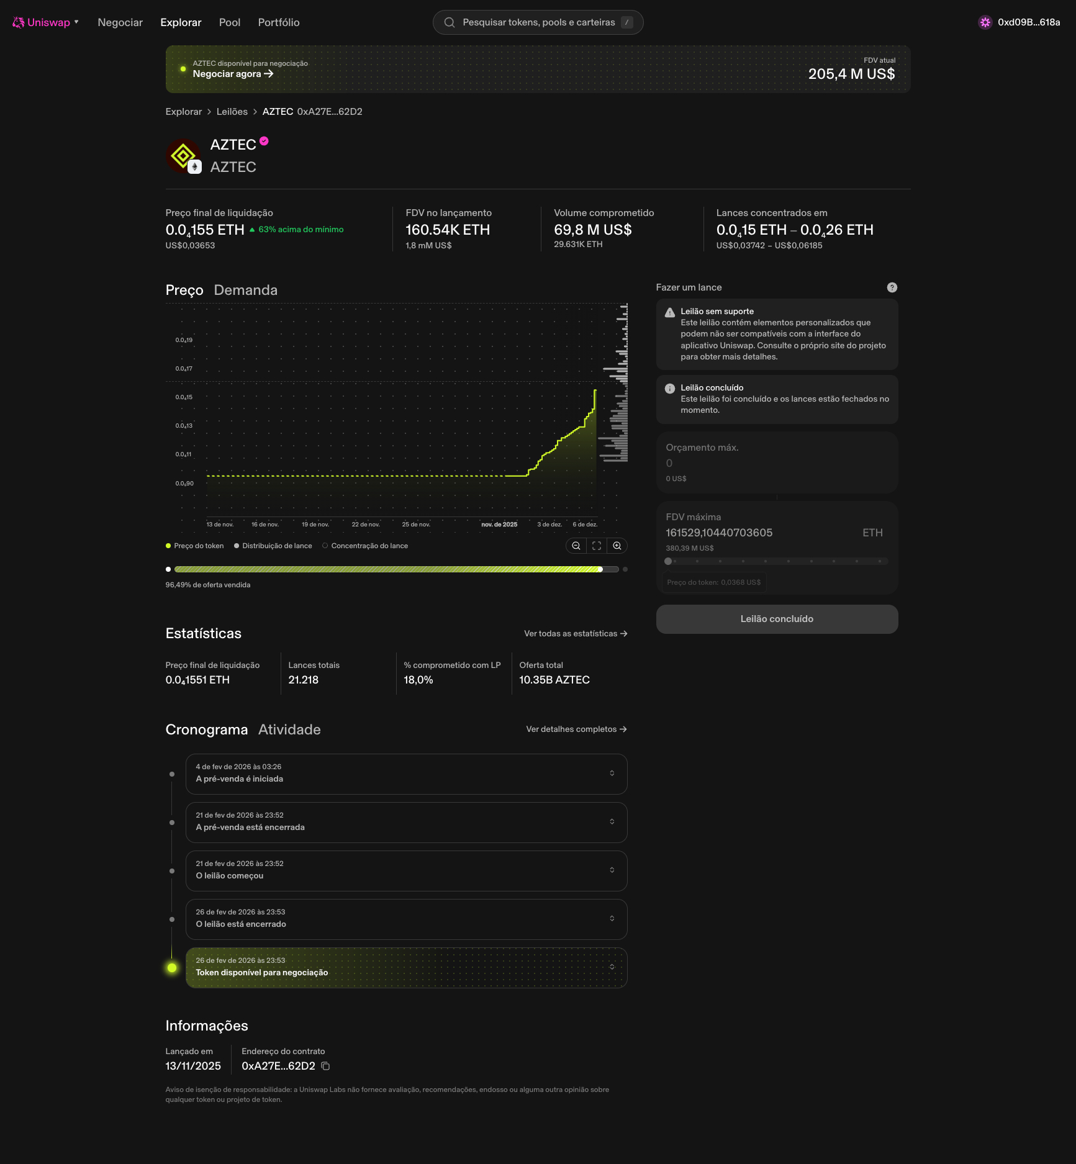
Task: Click '96,49% de oferta vendida' text
Action: pos(208,585)
